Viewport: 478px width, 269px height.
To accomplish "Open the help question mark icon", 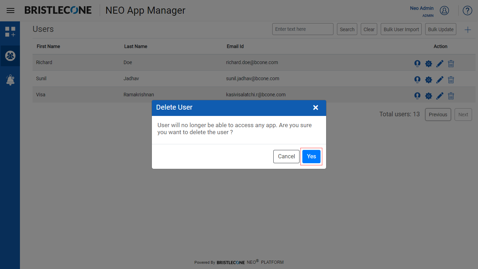I will click(x=468, y=11).
